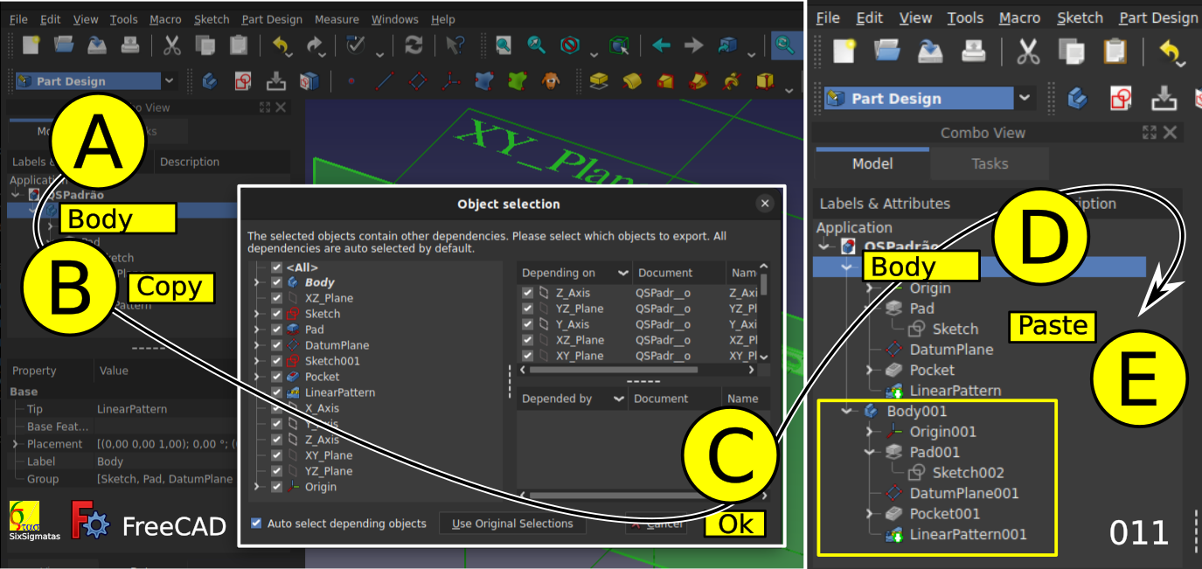Click the Ok button in dialog
This screenshot has width=1202, height=569.
click(734, 524)
